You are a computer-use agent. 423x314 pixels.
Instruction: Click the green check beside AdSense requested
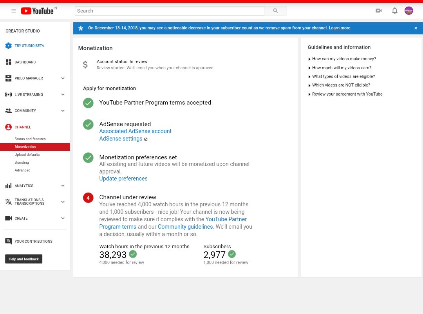pos(88,125)
